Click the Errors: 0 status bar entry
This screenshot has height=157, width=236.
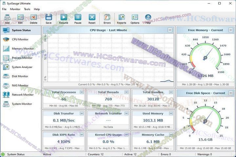point(166,154)
